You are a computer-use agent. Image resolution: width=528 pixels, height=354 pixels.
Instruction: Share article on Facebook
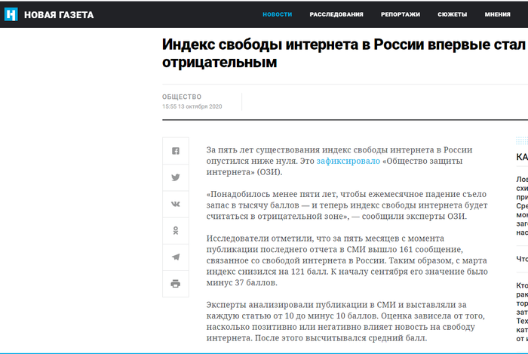pyautogui.click(x=176, y=150)
